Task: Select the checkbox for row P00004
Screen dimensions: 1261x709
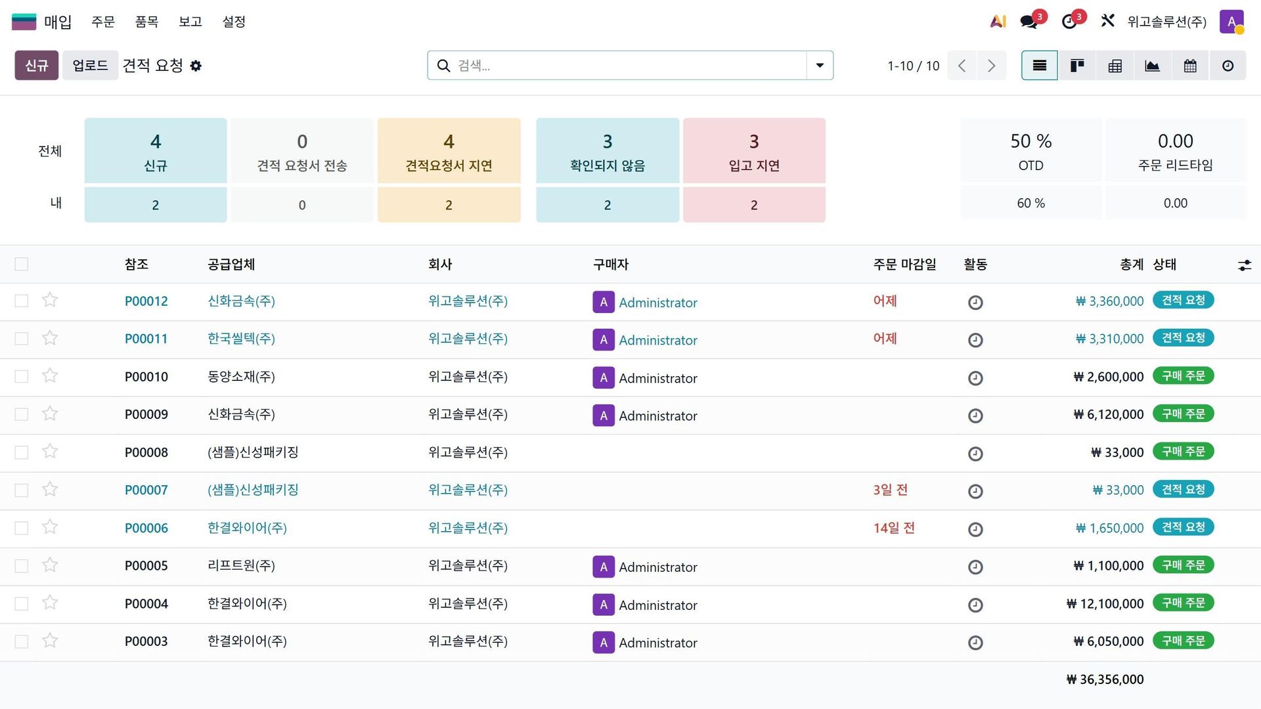Action: coord(22,603)
